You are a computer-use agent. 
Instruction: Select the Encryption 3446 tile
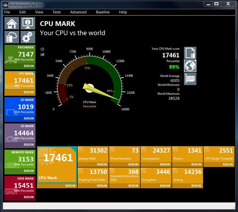156,175
